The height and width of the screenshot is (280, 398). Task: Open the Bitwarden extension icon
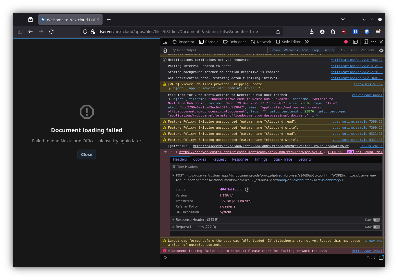(x=355, y=32)
